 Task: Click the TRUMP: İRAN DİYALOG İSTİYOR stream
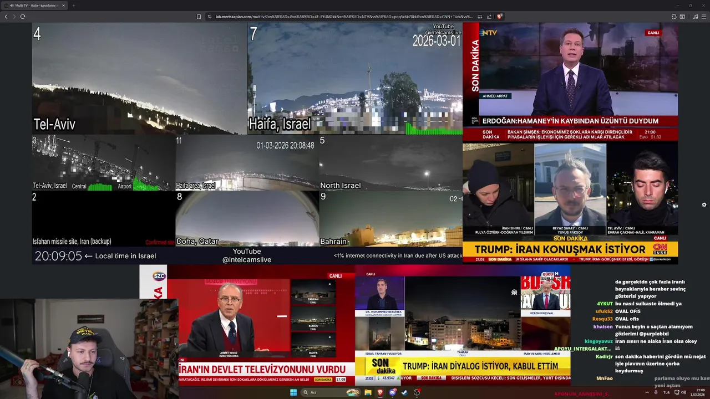click(463, 325)
